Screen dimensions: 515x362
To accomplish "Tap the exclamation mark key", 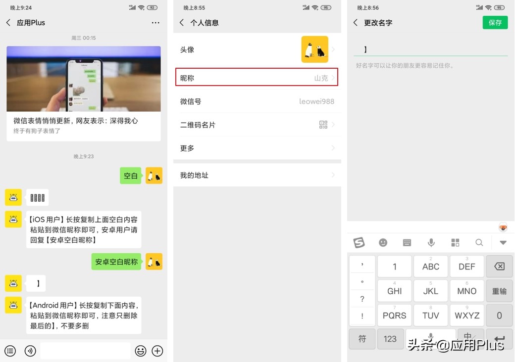I will (x=362, y=316).
